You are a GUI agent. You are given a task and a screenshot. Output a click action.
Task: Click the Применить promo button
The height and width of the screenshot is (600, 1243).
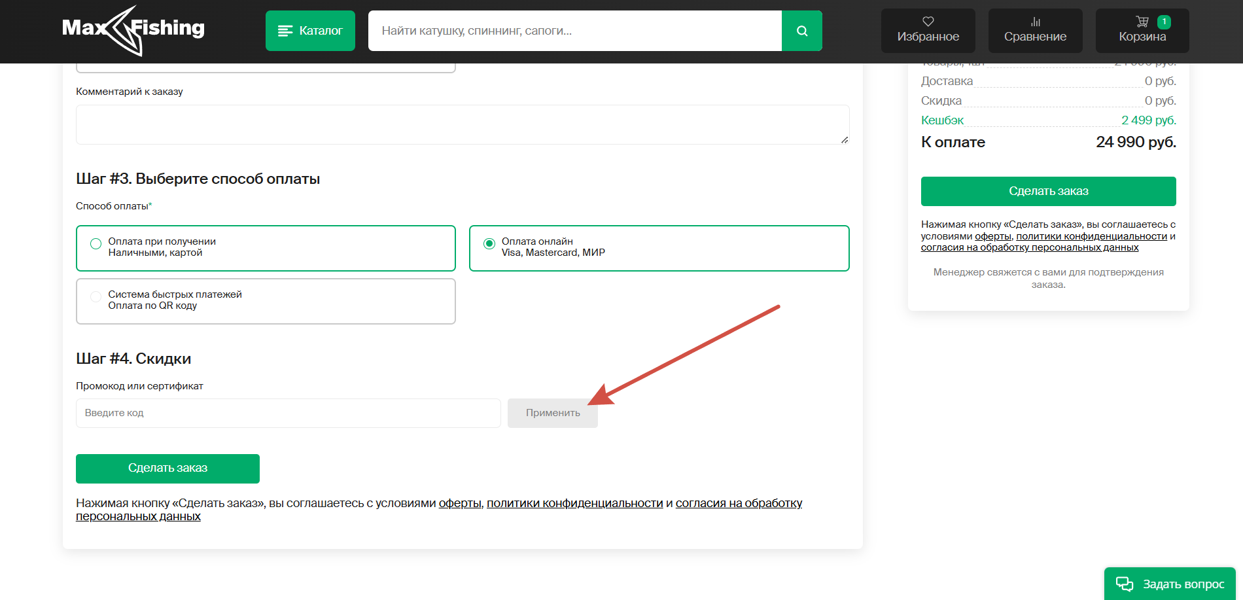click(x=553, y=413)
